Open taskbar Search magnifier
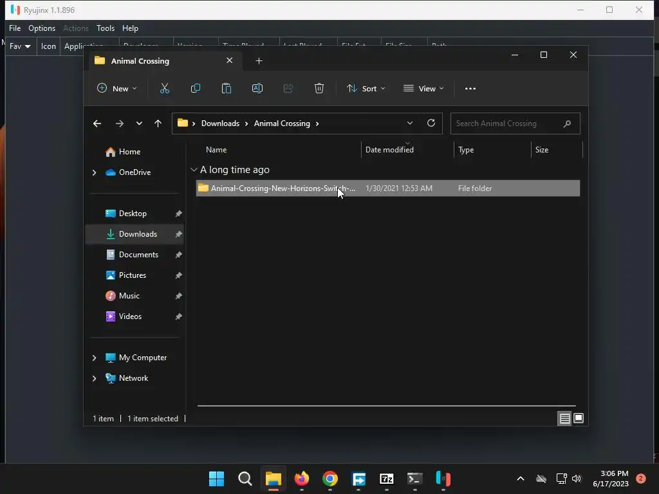Image resolution: width=659 pixels, height=494 pixels. [x=245, y=479]
